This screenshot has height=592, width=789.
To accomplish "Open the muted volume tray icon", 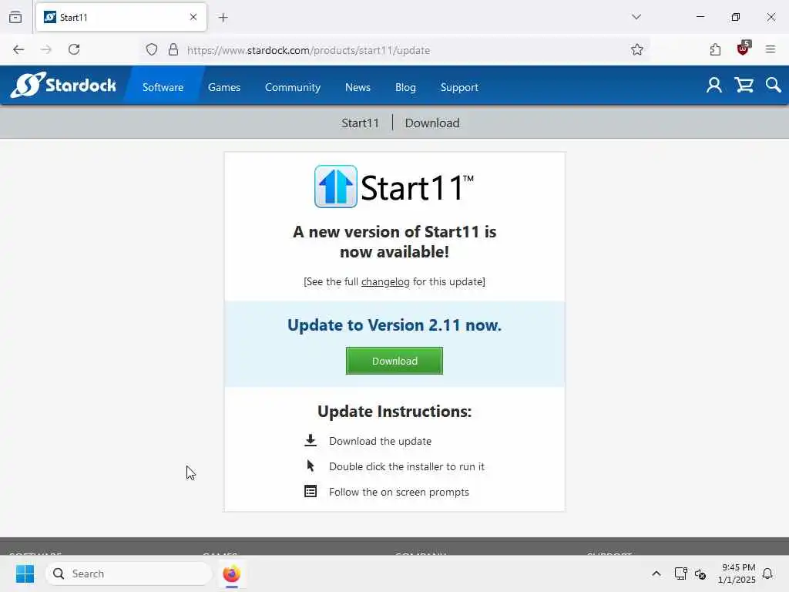I will tap(700, 573).
